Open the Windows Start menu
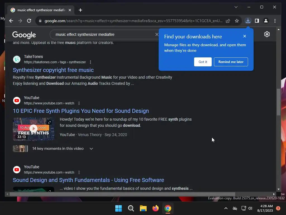Screen dimensions: 286x215 pos(118,208)
